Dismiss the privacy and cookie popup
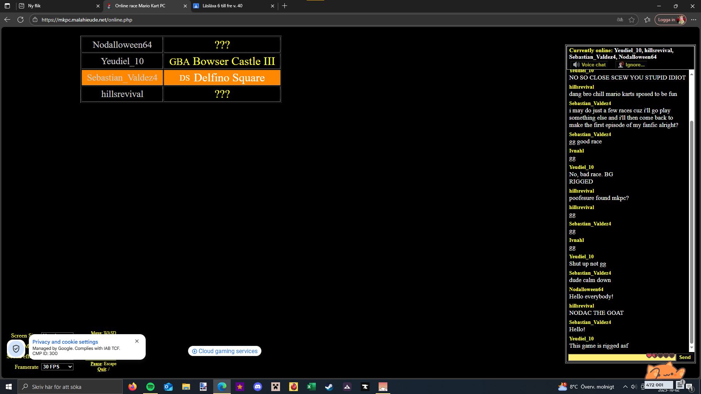Viewport: 701px width, 394px height. pyautogui.click(x=137, y=341)
